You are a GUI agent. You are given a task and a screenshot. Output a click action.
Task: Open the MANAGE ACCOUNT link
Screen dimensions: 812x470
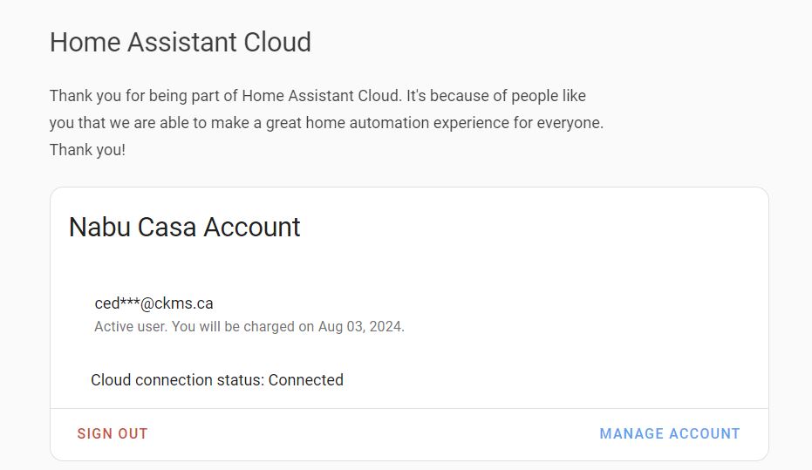click(669, 433)
